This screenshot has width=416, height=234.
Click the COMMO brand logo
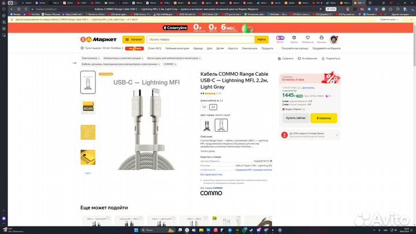coord(211,193)
